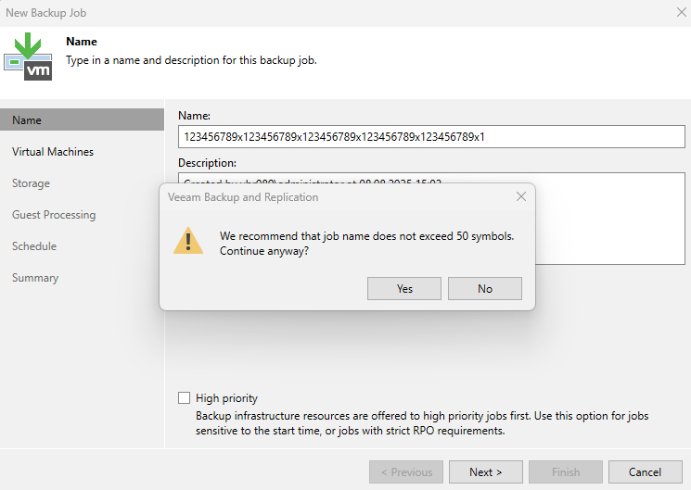691x490 pixels.
Task: Click the VM backup job icon
Action: pyautogui.click(x=29, y=57)
